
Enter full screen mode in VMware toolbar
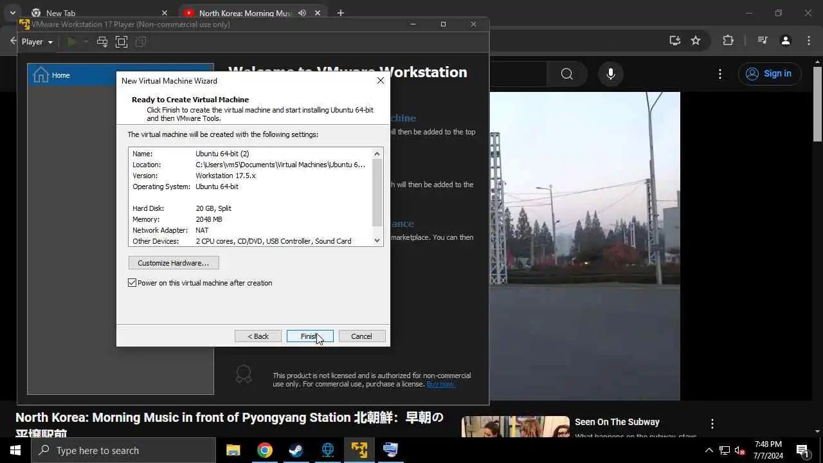[122, 42]
